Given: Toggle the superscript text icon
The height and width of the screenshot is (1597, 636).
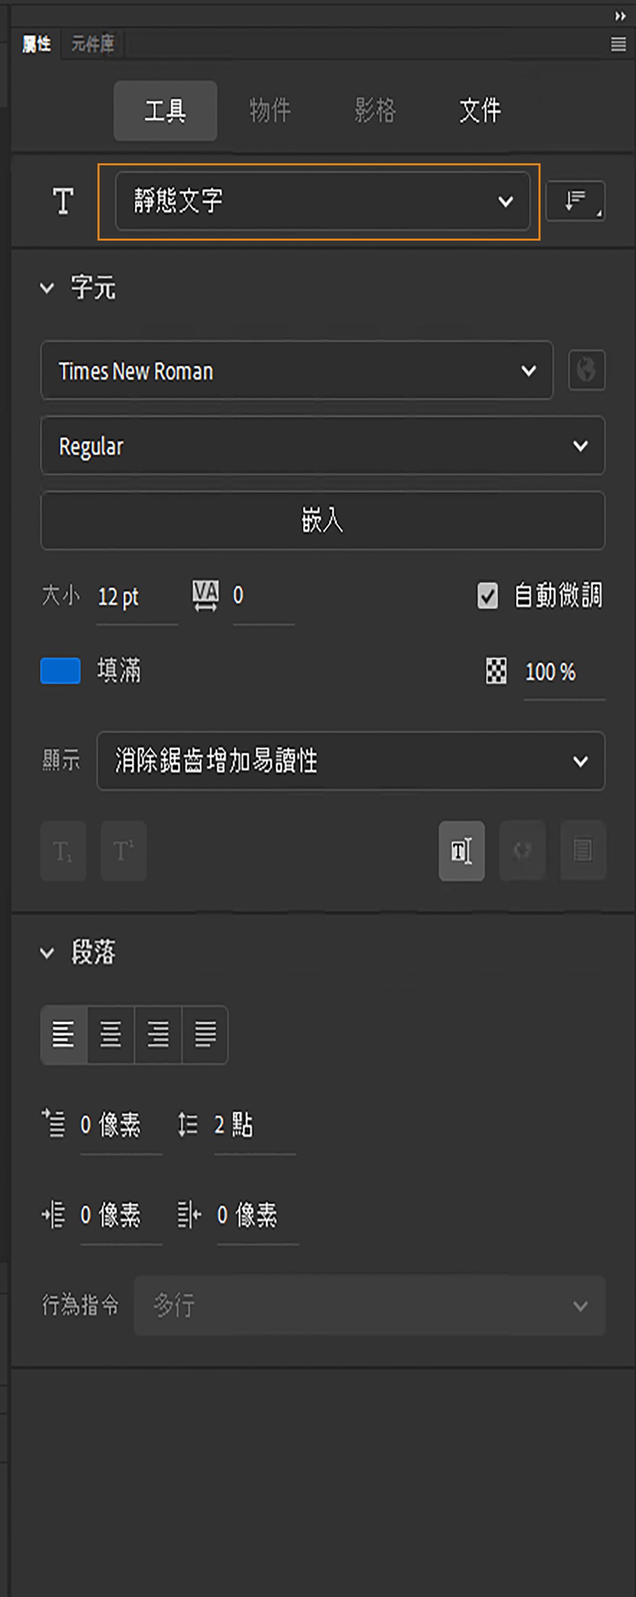Looking at the screenshot, I should click(123, 851).
